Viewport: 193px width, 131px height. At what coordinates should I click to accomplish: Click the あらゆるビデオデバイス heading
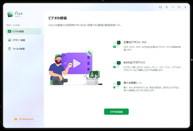134,63
